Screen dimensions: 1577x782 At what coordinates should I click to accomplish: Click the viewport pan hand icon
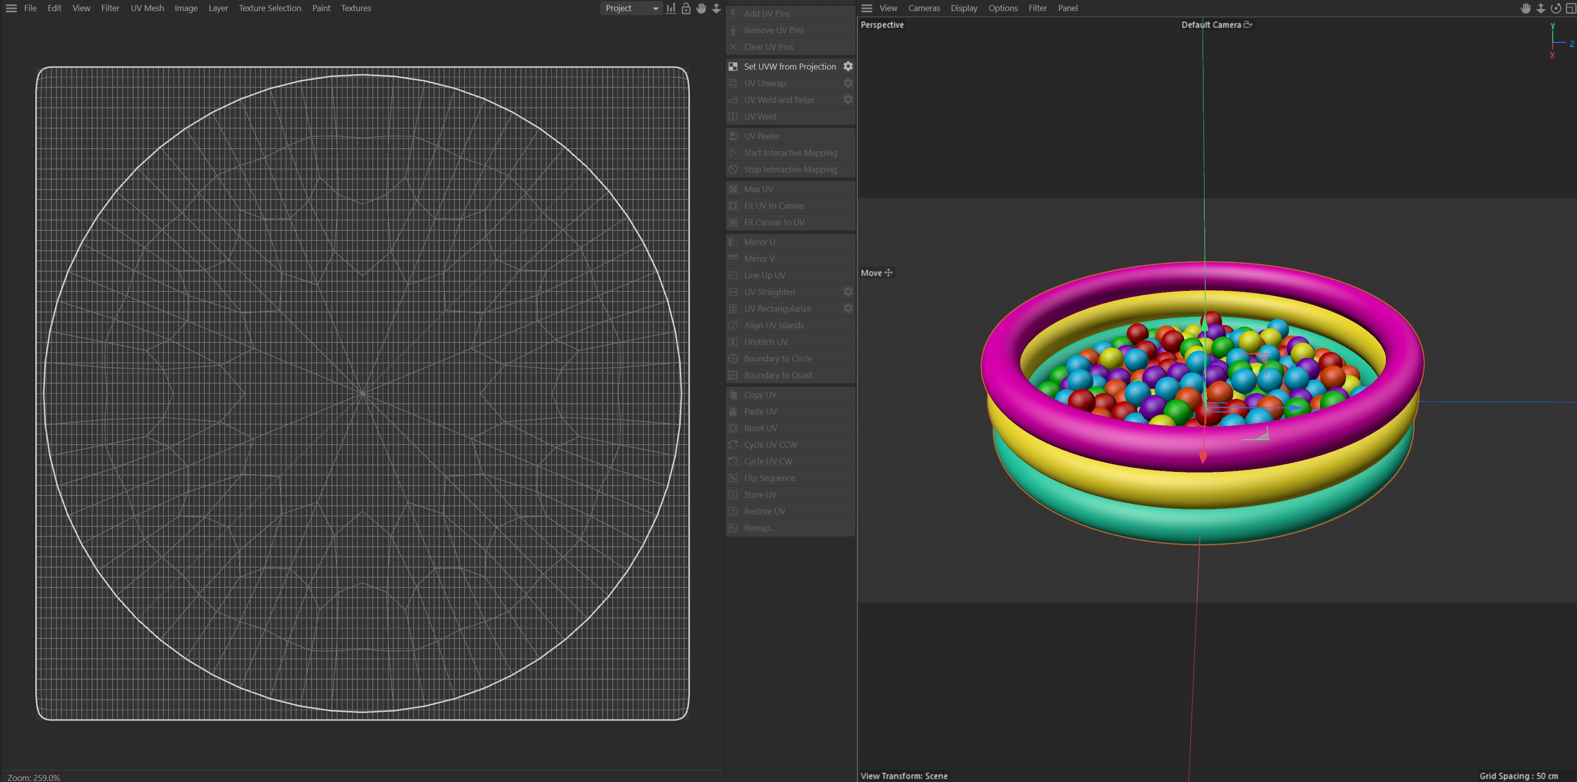(1526, 8)
